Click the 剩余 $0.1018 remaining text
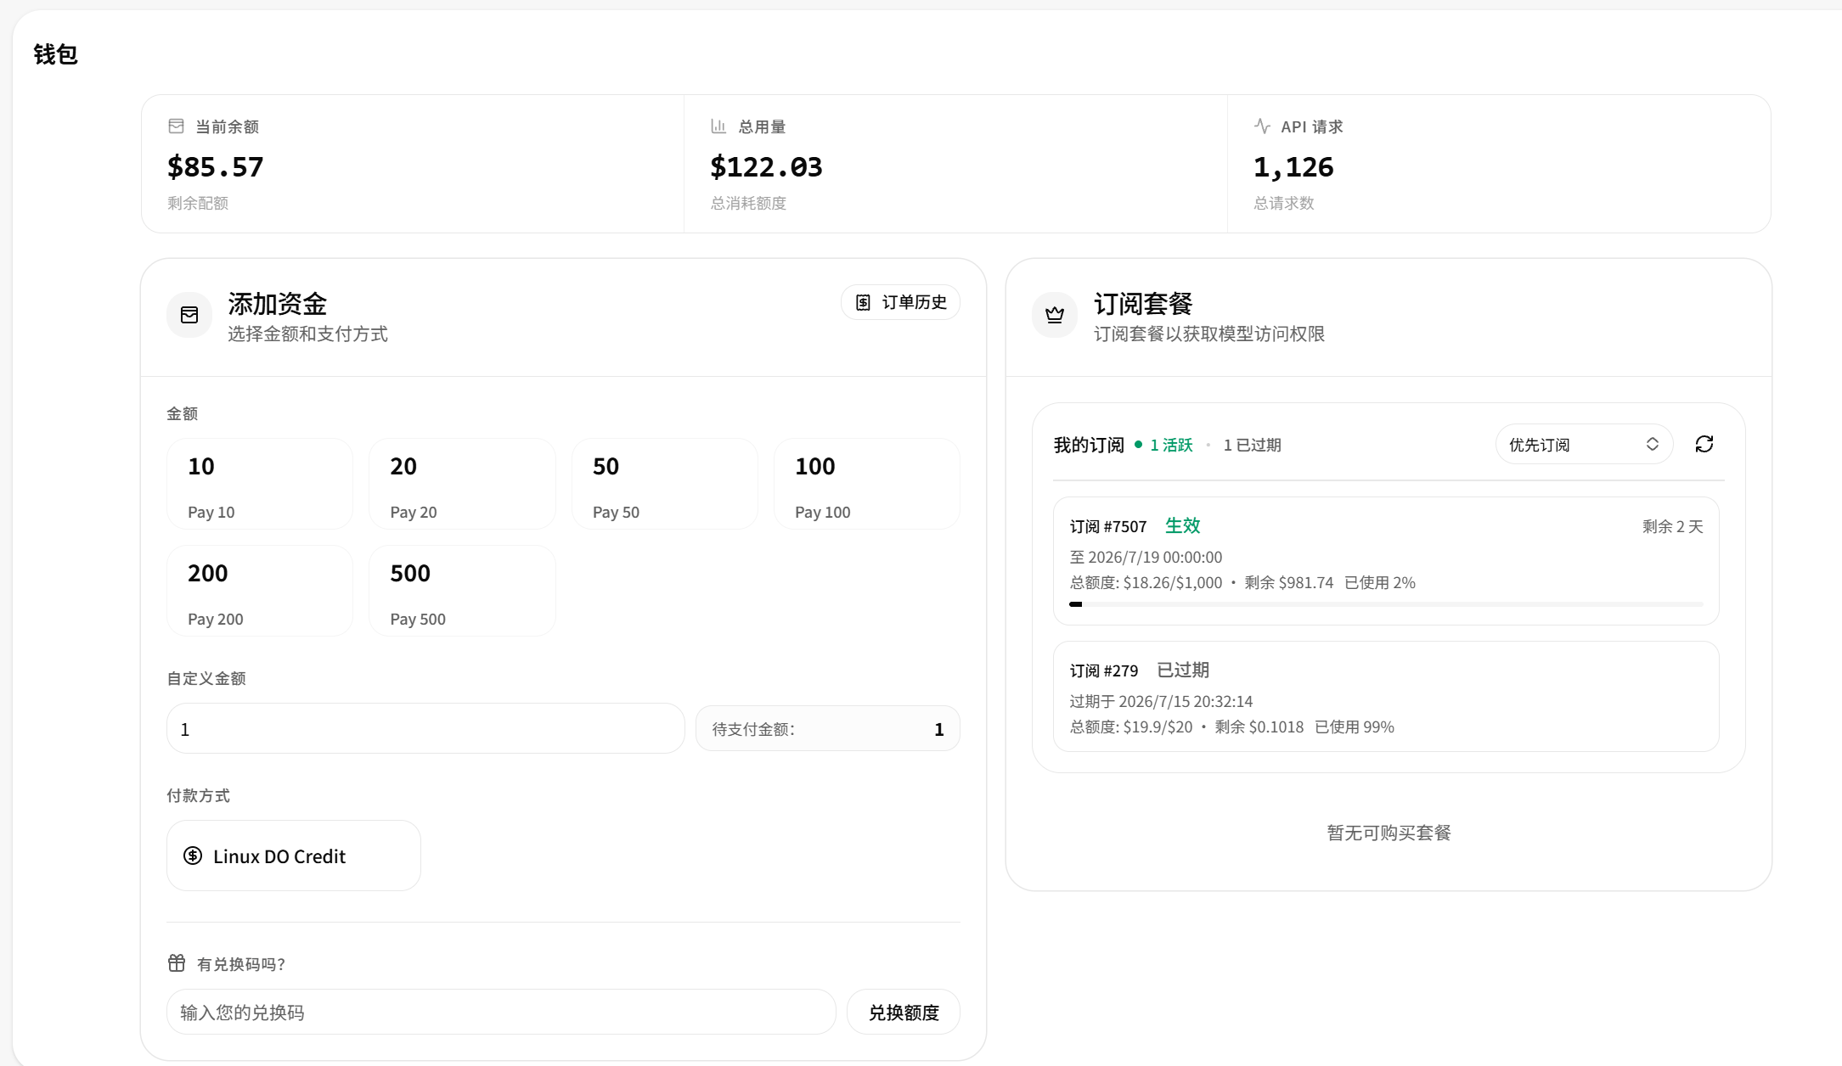This screenshot has width=1842, height=1066. 1259,727
